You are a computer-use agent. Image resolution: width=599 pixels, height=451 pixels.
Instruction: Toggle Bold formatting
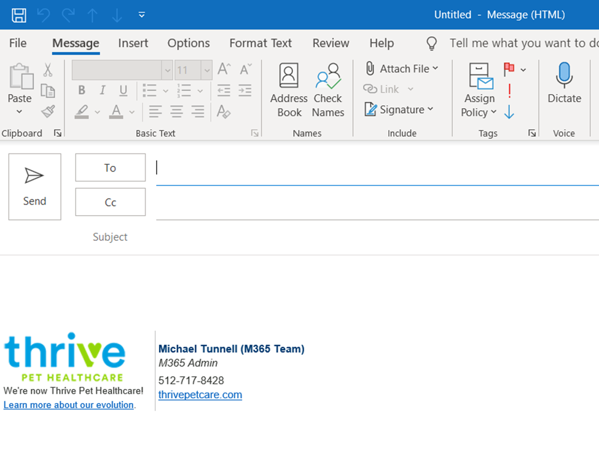pyautogui.click(x=82, y=91)
